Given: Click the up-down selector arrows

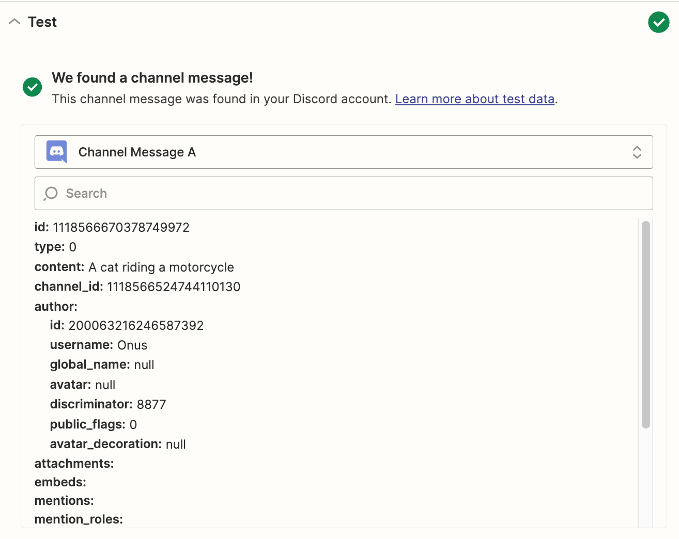Looking at the screenshot, I should pyautogui.click(x=637, y=152).
